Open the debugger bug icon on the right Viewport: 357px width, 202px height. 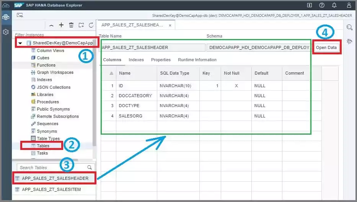click(349, 41)
